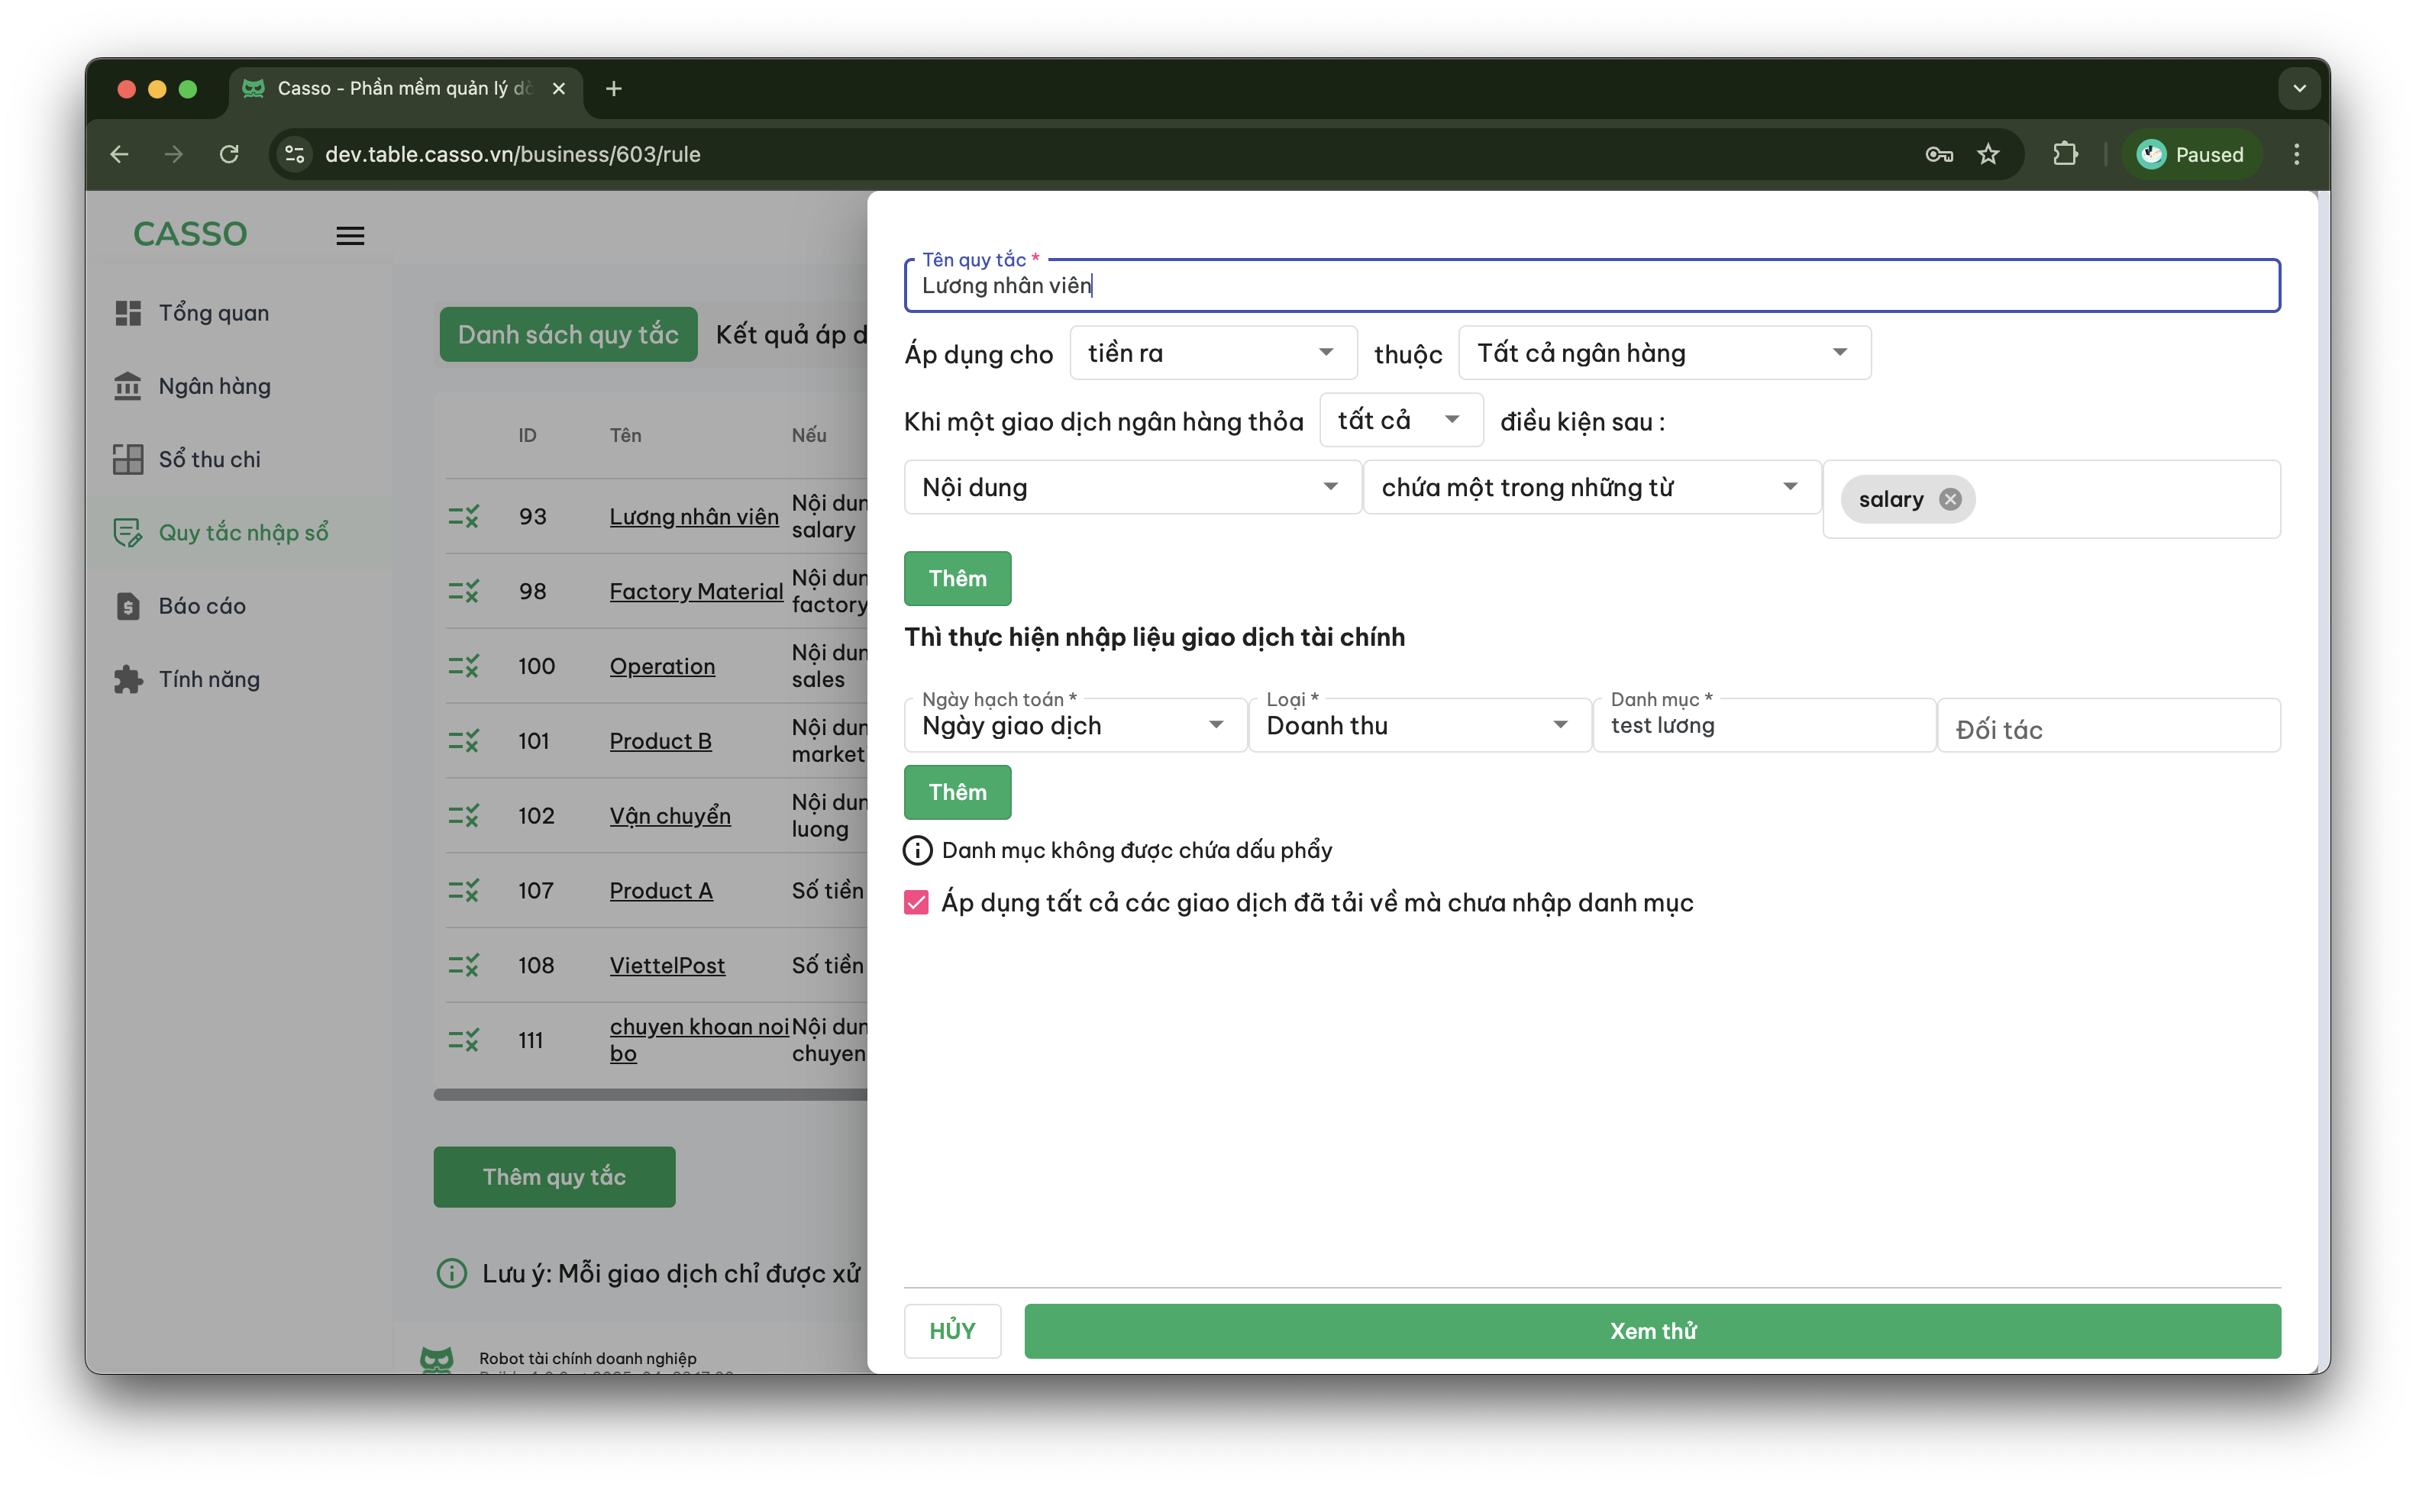
Task: Remove the salary keyword chip
Action: pos(1949,499)
